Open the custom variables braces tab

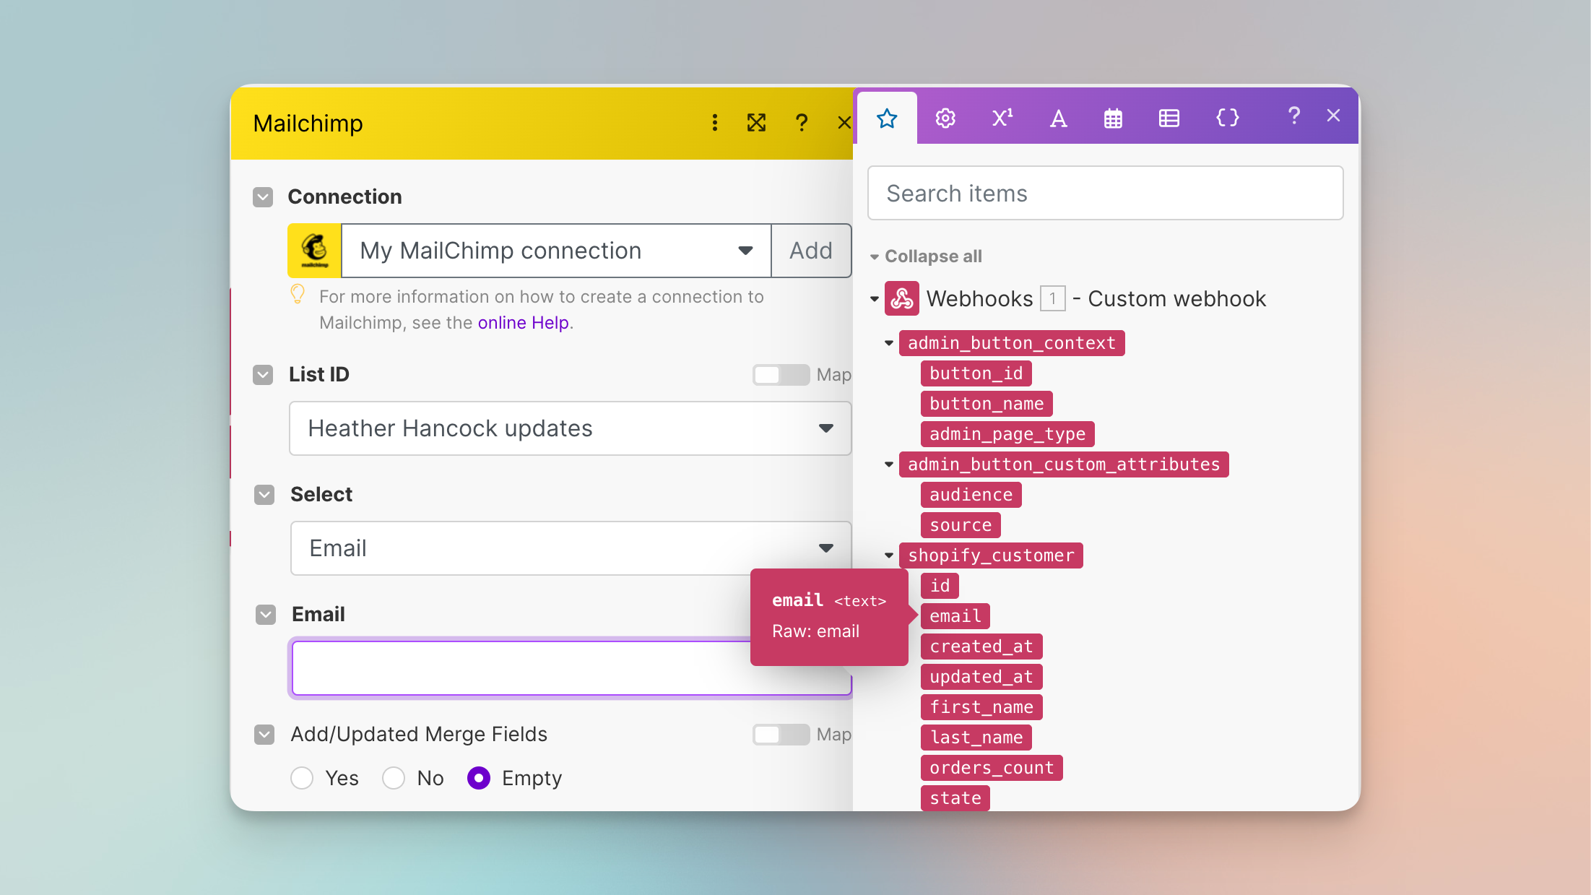tap(1227, 118)
